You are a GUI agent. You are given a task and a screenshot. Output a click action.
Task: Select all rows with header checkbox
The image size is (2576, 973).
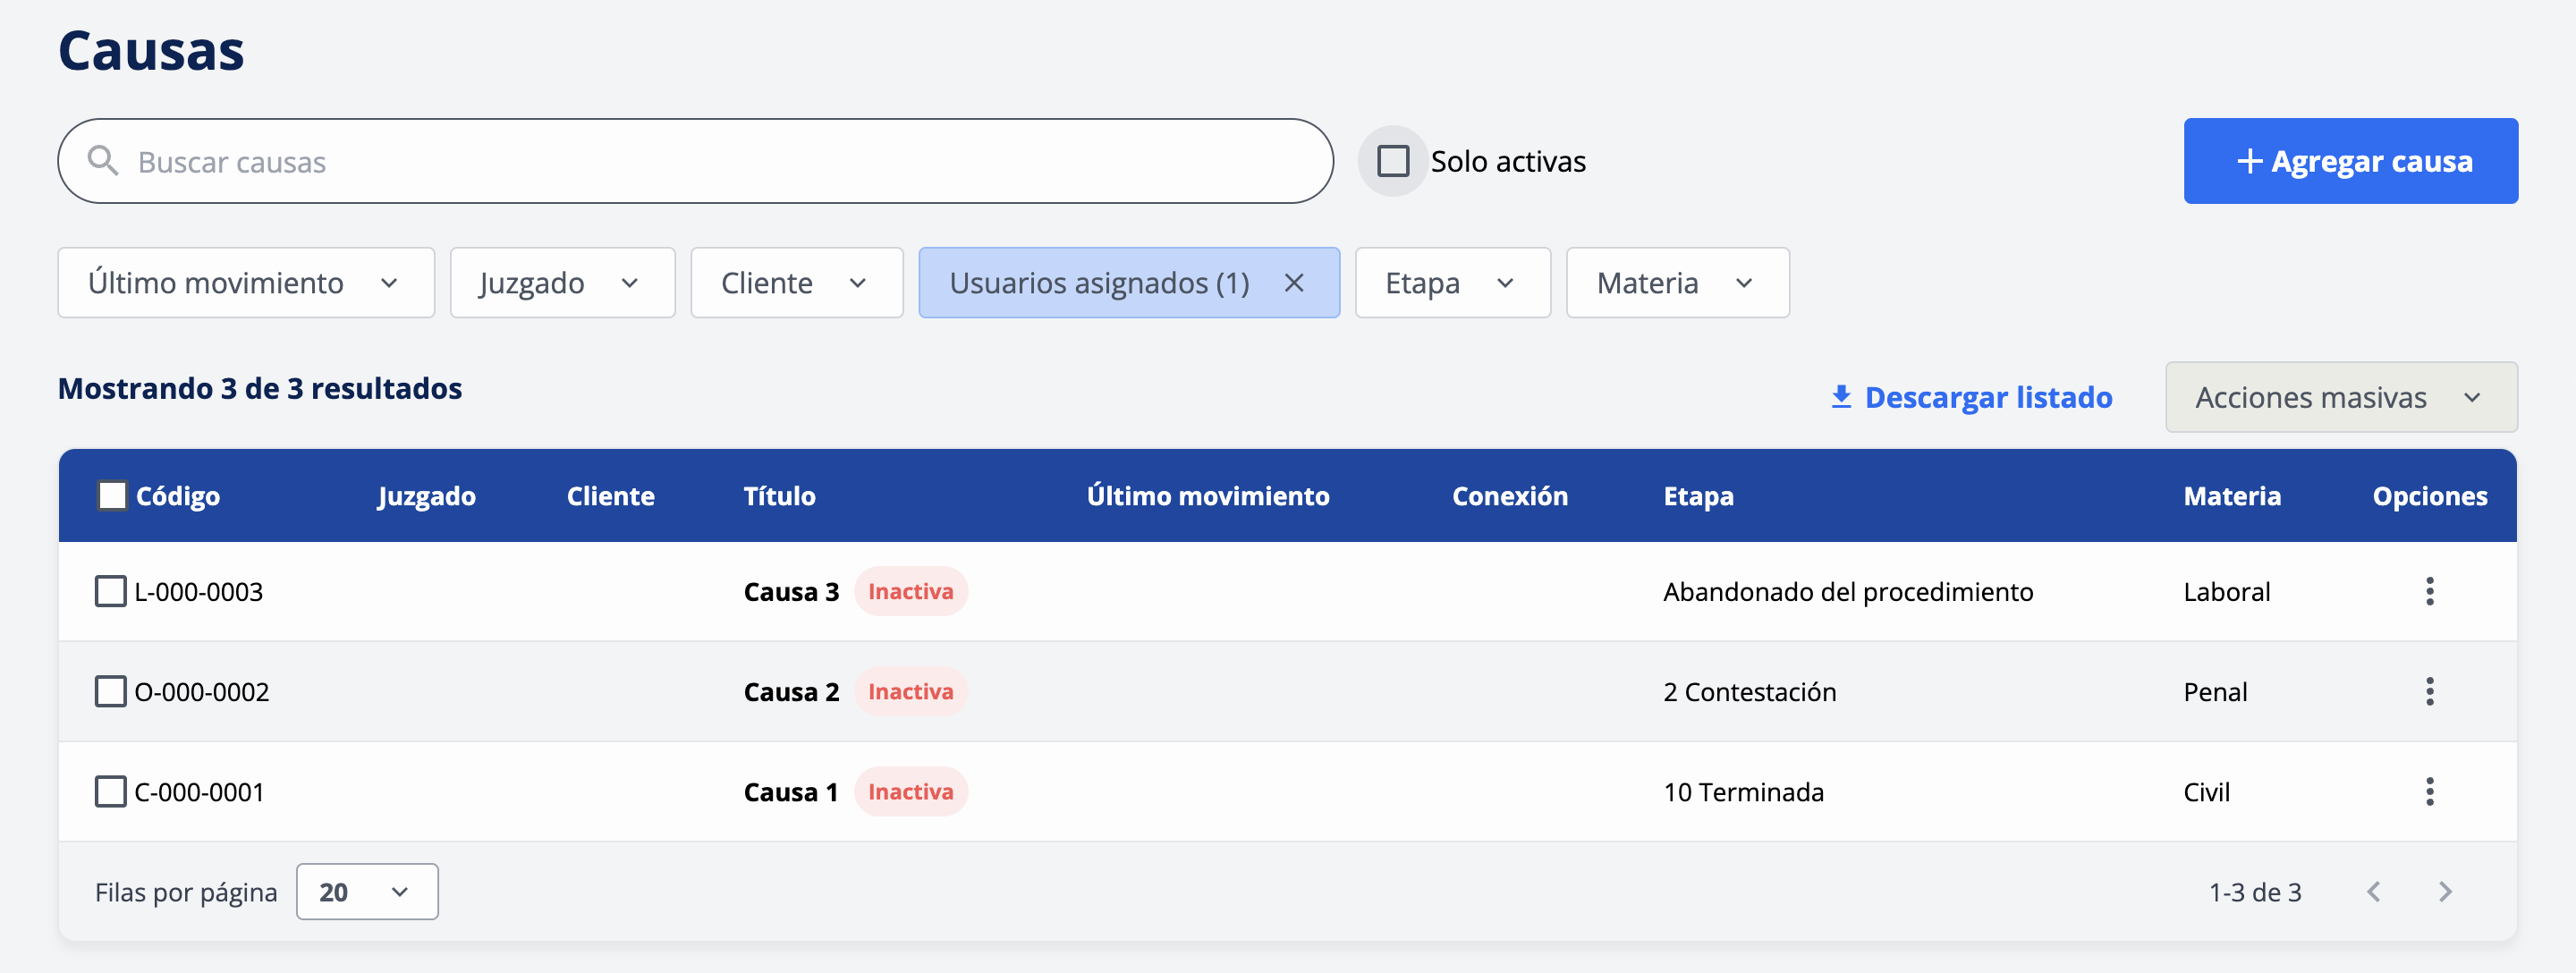click(112, 495)
